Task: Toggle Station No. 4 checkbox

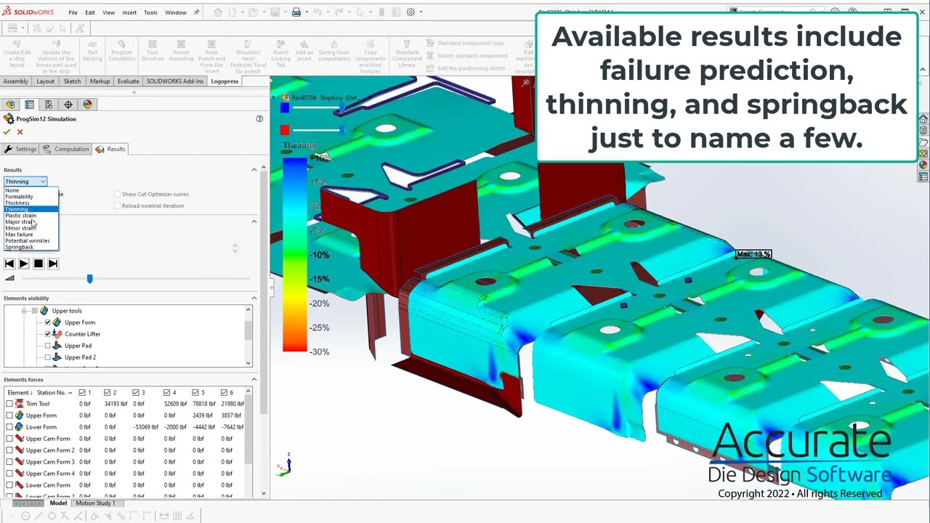Action: click(x=167, y=392)
